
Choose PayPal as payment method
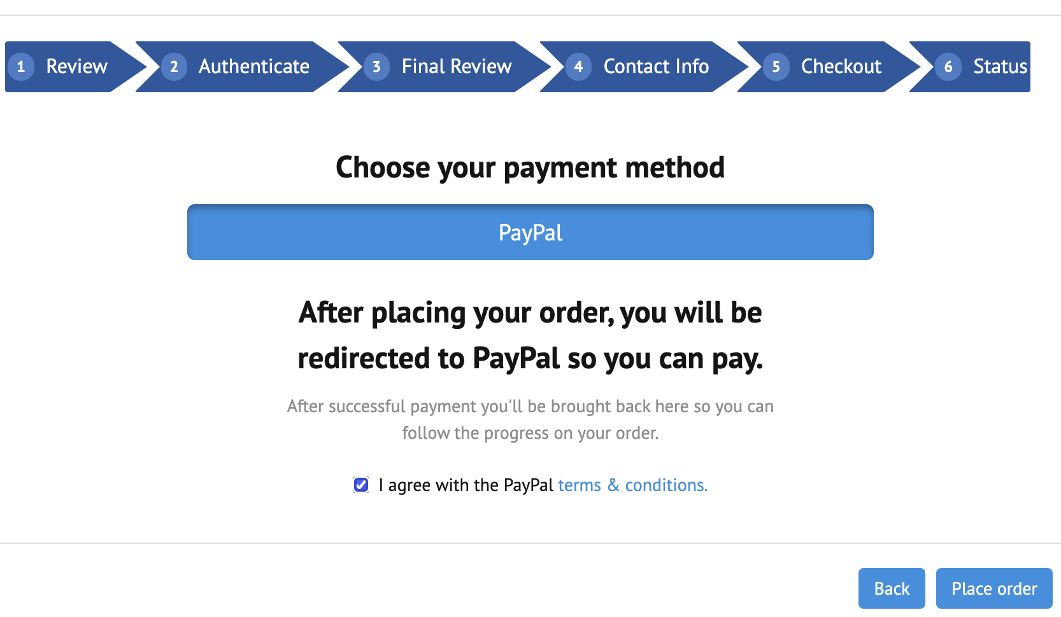[530, 232]
